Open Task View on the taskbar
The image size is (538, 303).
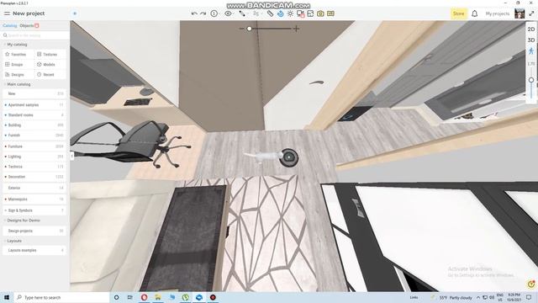tap(130, 297)
